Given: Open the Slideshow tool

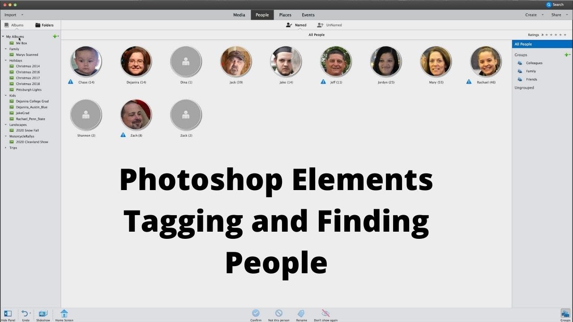Looking at the screenshot, I should pos(43,314).
